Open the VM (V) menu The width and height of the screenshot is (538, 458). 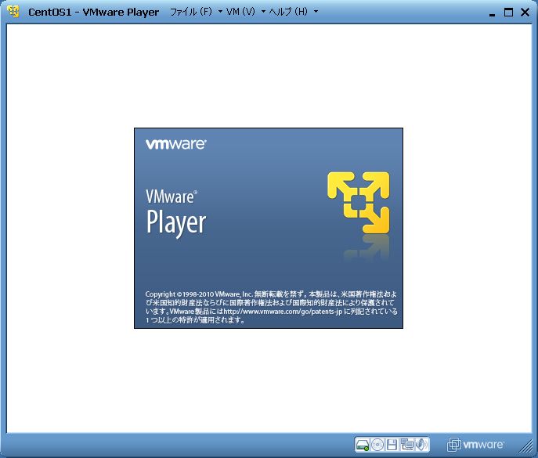click(241, 12)
